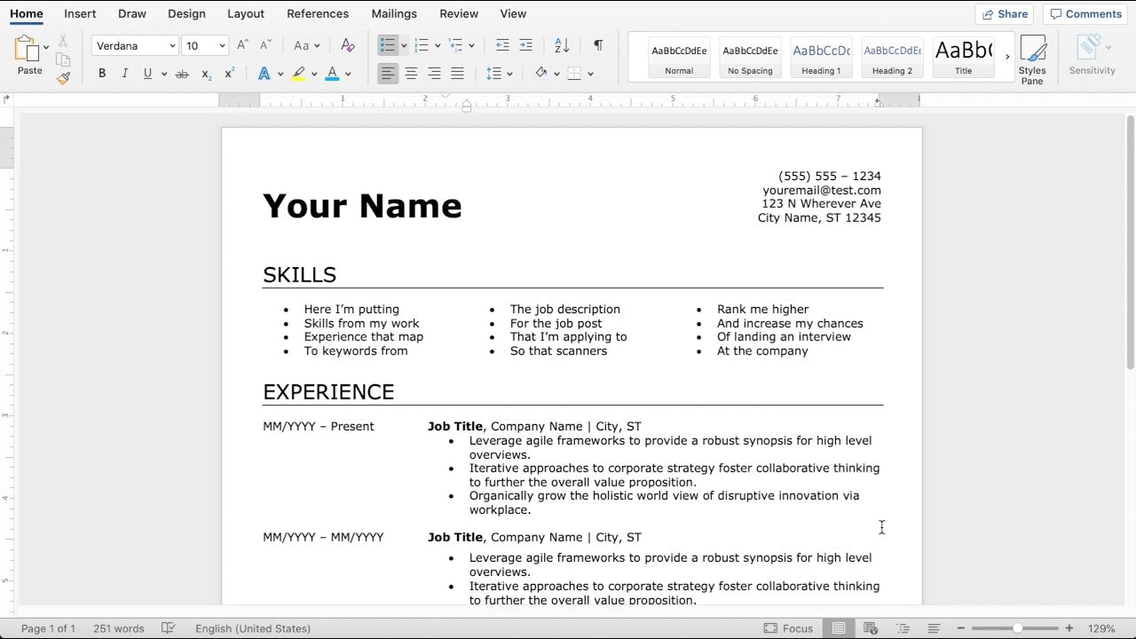Click the Format Painter icon
Viewport: 1136px width, 639px height.
pyautogui.click(x=63, y=78)
